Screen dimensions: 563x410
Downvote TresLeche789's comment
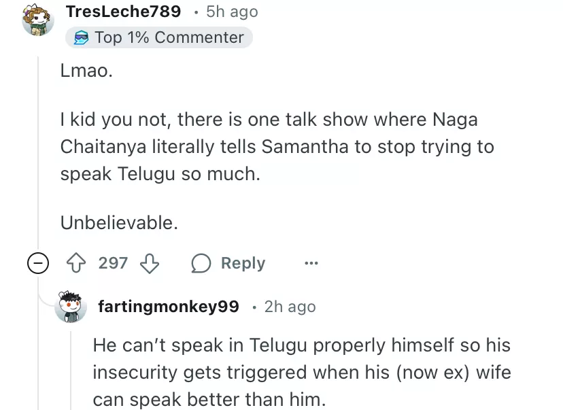[149, 263]
